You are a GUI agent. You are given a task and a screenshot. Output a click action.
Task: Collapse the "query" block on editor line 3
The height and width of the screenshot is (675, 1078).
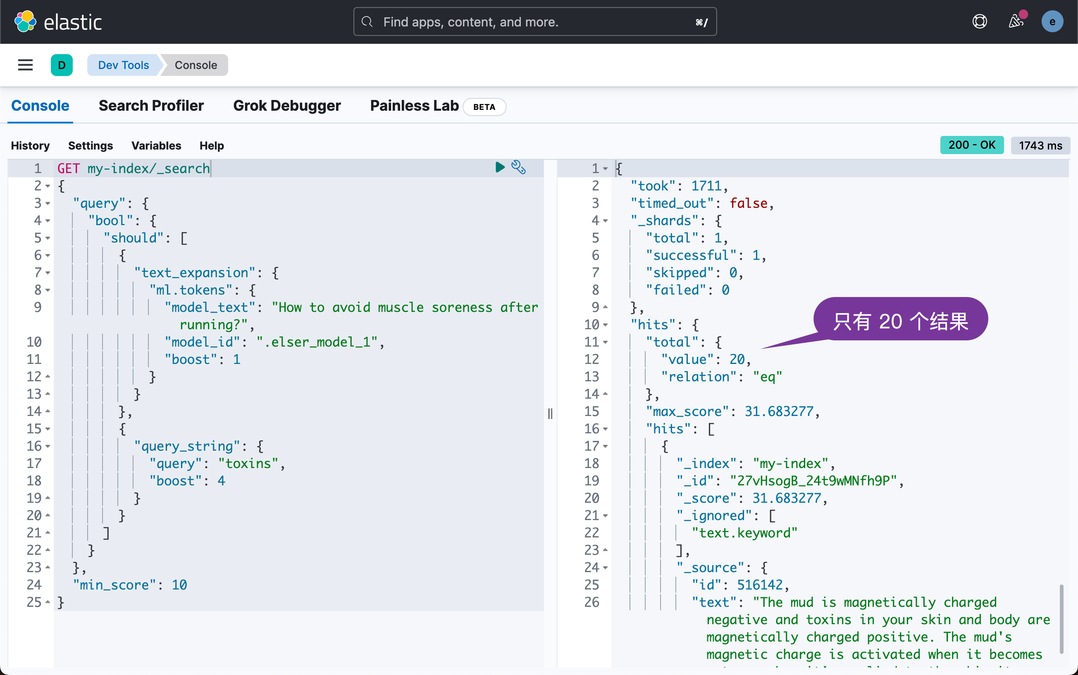click(48, 204)
